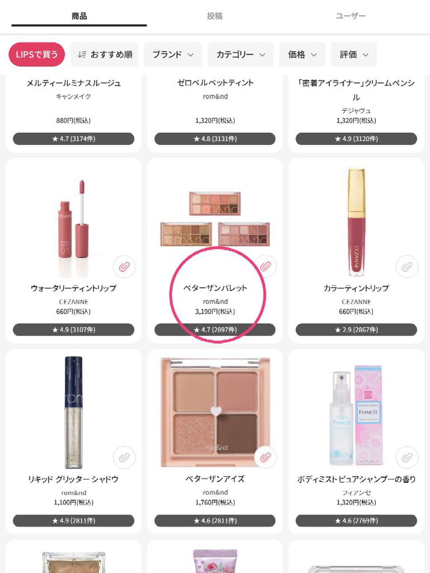Switch to the 投稿 tab
430x573 pixels.
click(215, 16)
